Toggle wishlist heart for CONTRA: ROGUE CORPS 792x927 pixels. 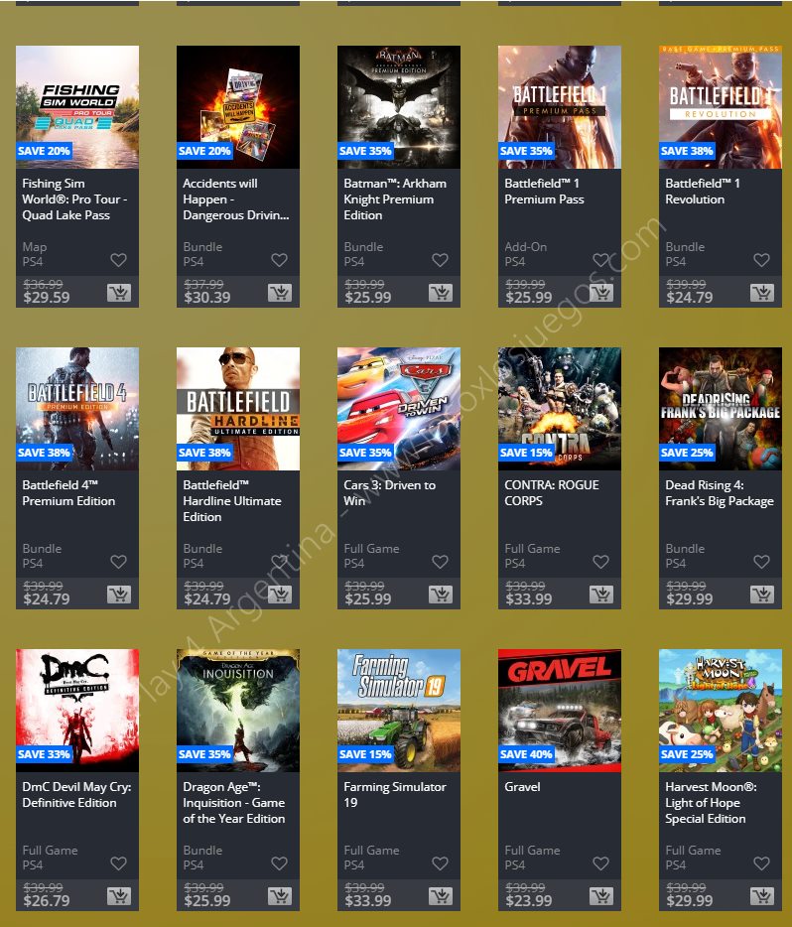[x=601, y=561]
